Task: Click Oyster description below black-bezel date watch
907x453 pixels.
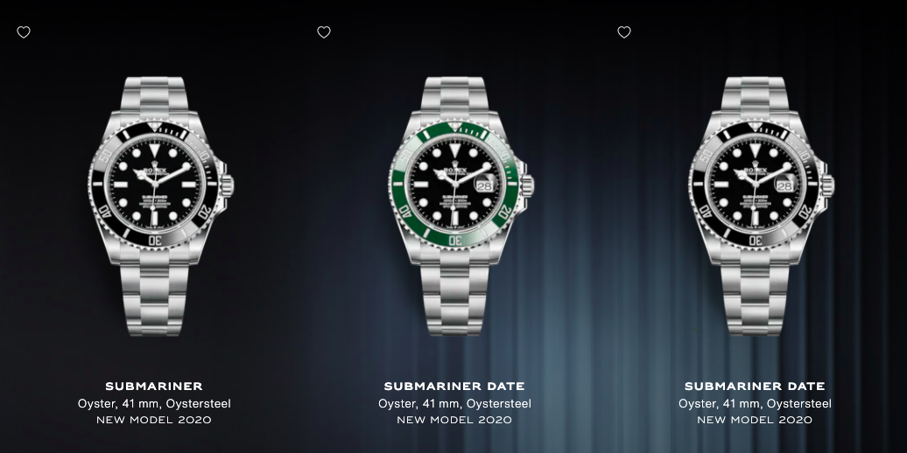Action: 755,403
